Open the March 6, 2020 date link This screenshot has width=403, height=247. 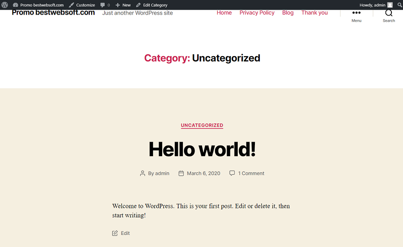point(204,174)
